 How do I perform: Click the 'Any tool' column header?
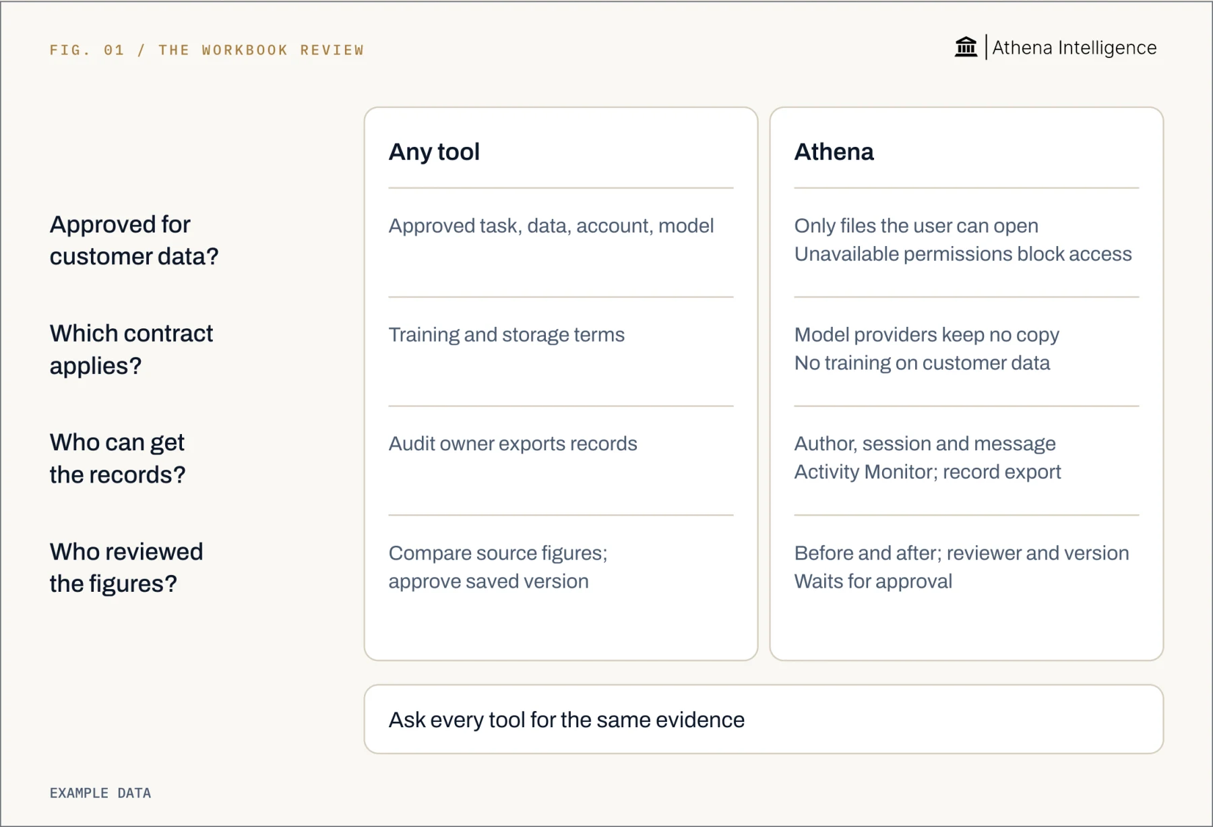point(434,152)
